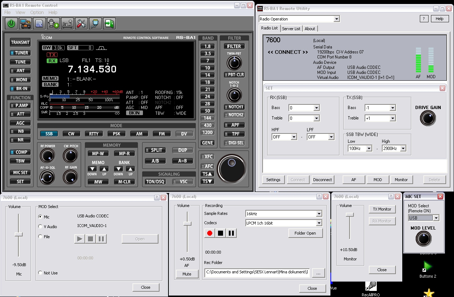Toggle the COMP speech compressor button
The image size is (454, 297).
(x=20, y=152)
